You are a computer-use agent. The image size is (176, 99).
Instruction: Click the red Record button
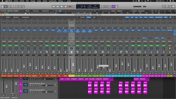coord(70,7)
